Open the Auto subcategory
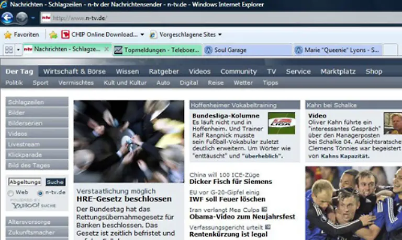This screenshot has width=402, height=240. click(x=163, y=82)
